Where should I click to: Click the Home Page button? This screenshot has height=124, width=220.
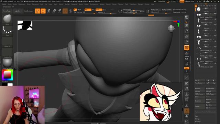(x=7, y=11)
